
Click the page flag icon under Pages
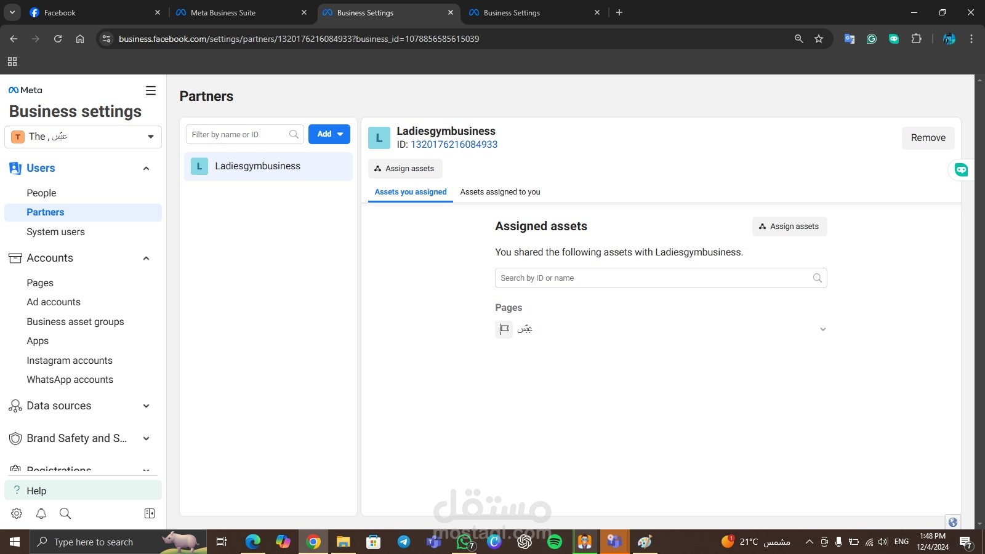504,329
